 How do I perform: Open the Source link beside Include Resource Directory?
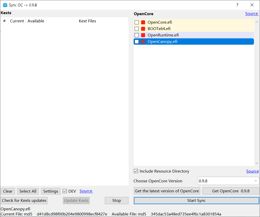coord(253,171)
